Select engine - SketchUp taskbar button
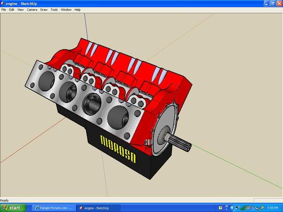 [x=98, y=208]
